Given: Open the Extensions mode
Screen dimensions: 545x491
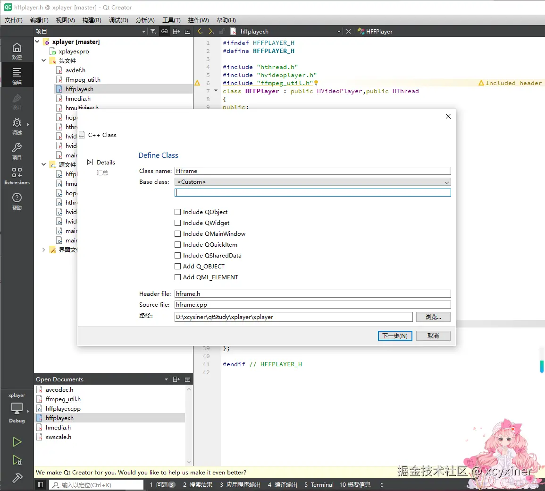Looking at the screenshot, I should pos(17,175).
